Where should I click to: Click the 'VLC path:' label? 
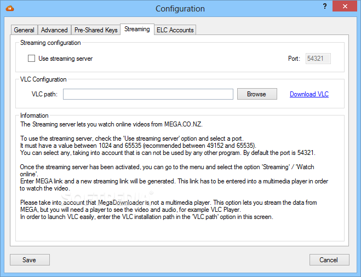tap(44, 94)
